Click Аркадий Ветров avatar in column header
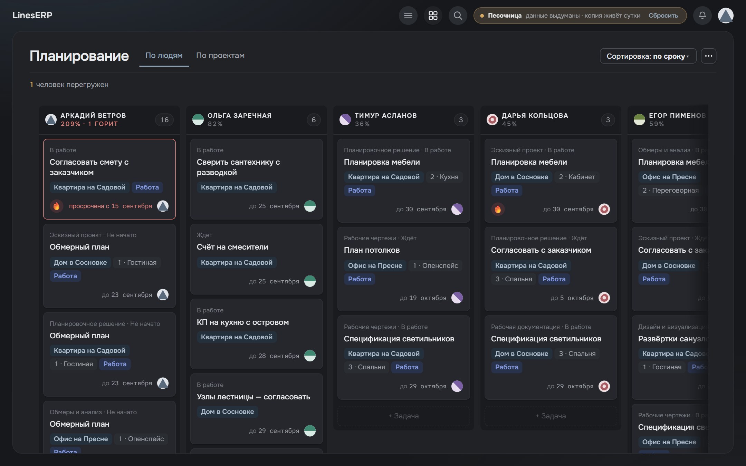 pyautogui.click(x=51, y=120)
